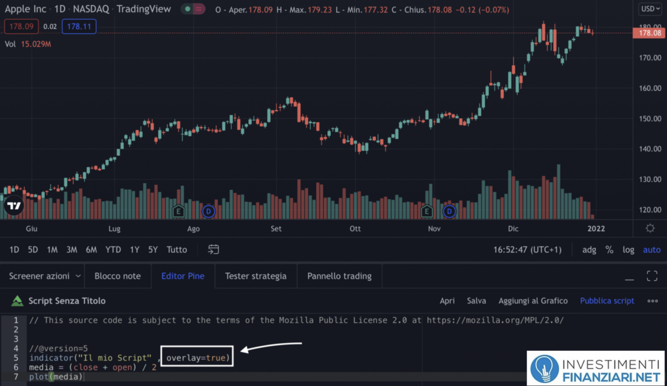Open the Pannello trading tab
Viewport: 667px width, 386px height.
pyautogui.click(x=339, y=276)
